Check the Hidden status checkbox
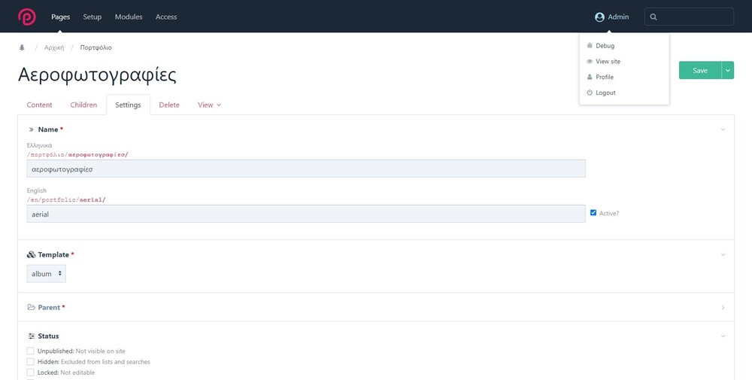The image size is (752, 380). click(31, 362)
